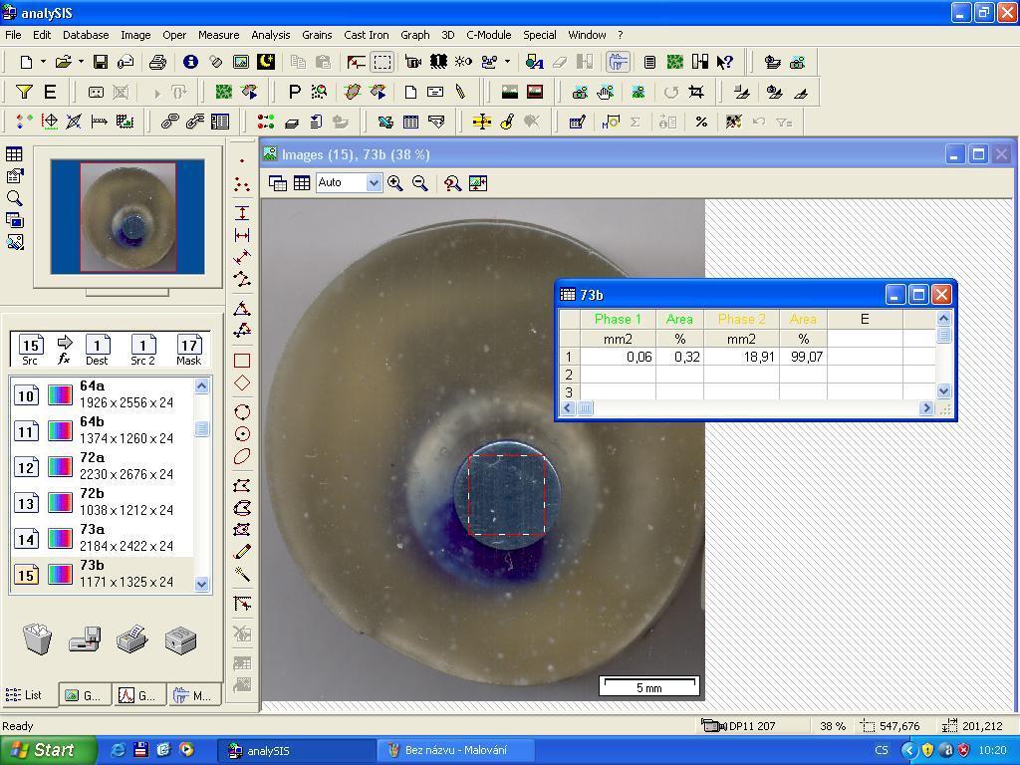Image resolution: width=1020 pixels, height=765 pixels.
Task: Click the 99,07 cell in the 73b table
Action: click(804, 357)
